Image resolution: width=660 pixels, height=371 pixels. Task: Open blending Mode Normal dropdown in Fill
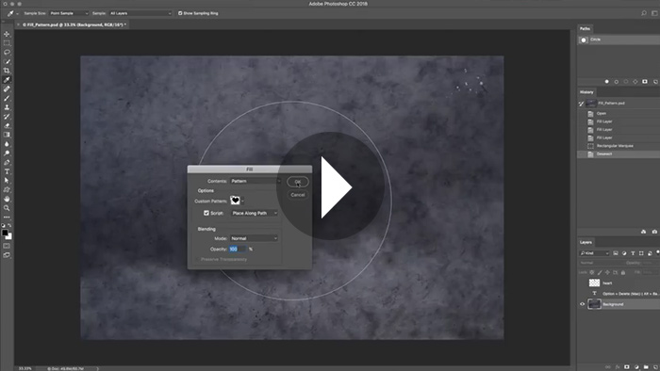tap(255, 238)
